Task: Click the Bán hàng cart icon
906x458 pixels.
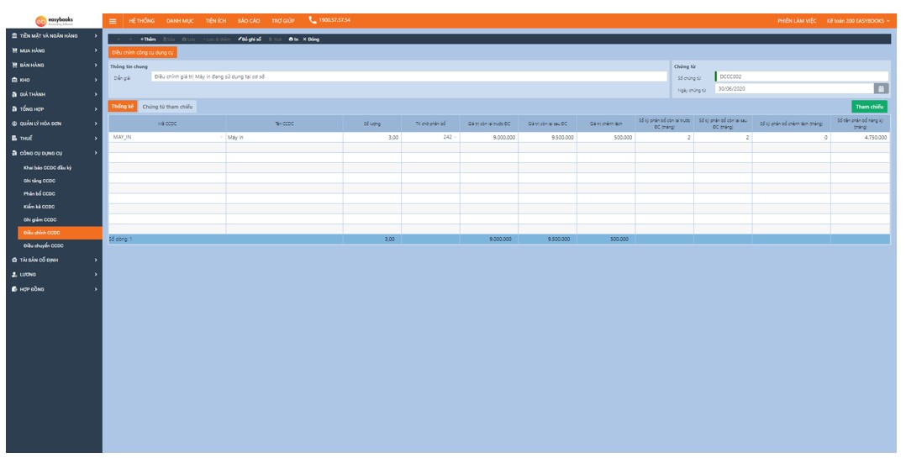Action: tap(14, 66)
